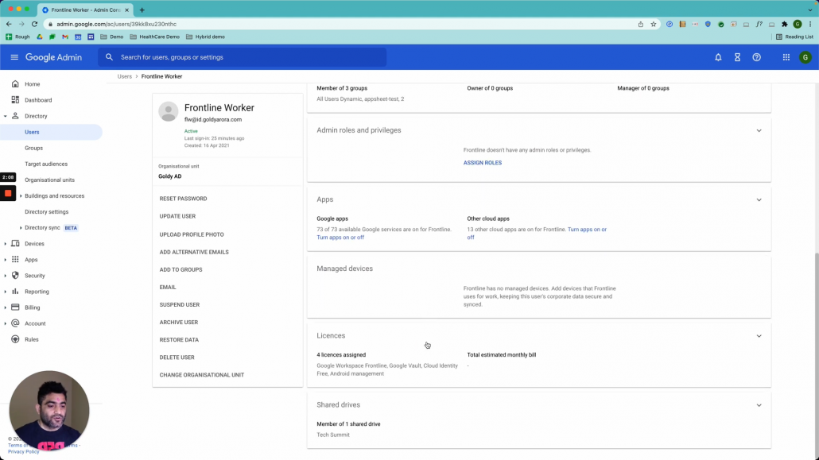Click the Privacy Policy footer link
The image size is (819, 460).
tap(24, 451)
